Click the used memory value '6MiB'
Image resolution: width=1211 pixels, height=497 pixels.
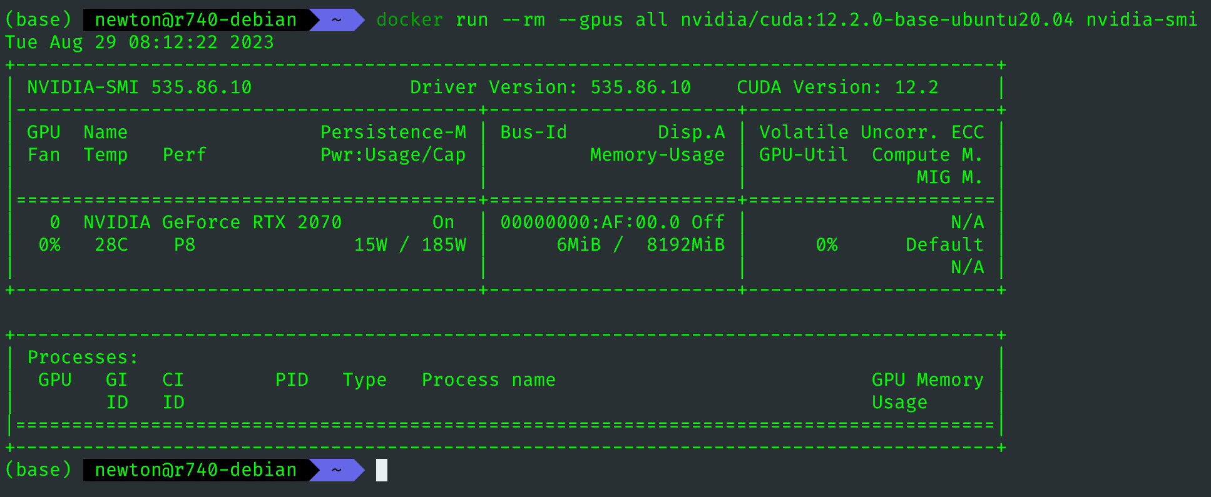pyautogui.click(x=579, y=245)
